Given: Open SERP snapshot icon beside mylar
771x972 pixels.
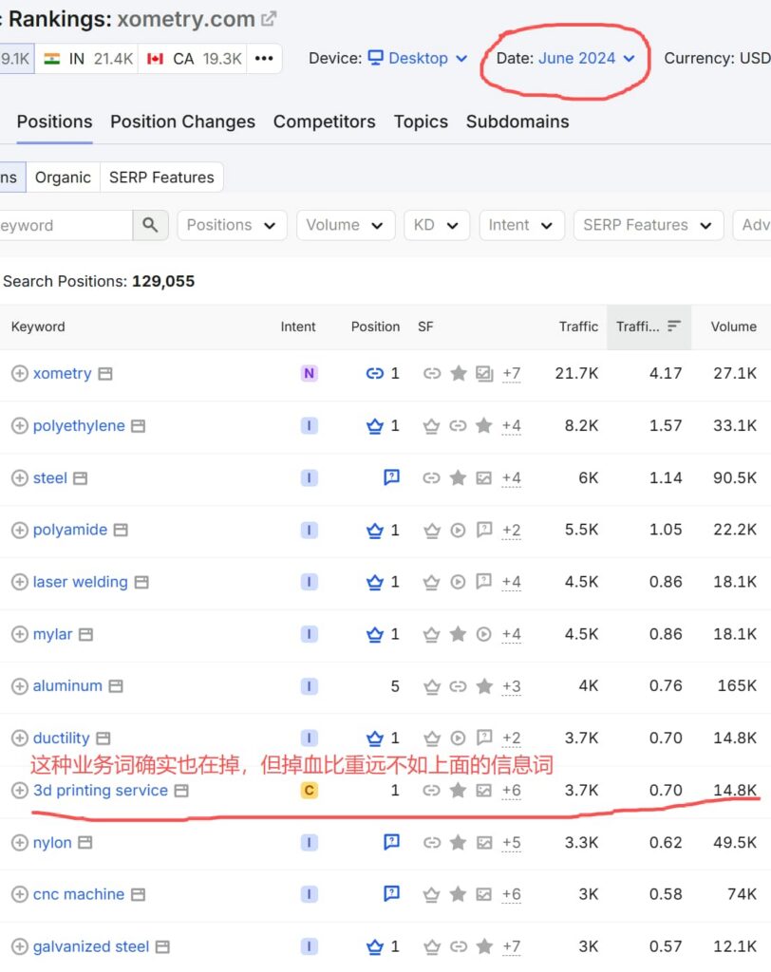Looking at the screenshot, I should tap(86, 634).
